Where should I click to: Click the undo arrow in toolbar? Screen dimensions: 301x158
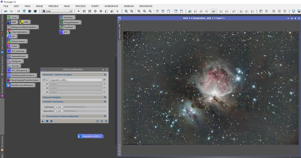[6, 11]
